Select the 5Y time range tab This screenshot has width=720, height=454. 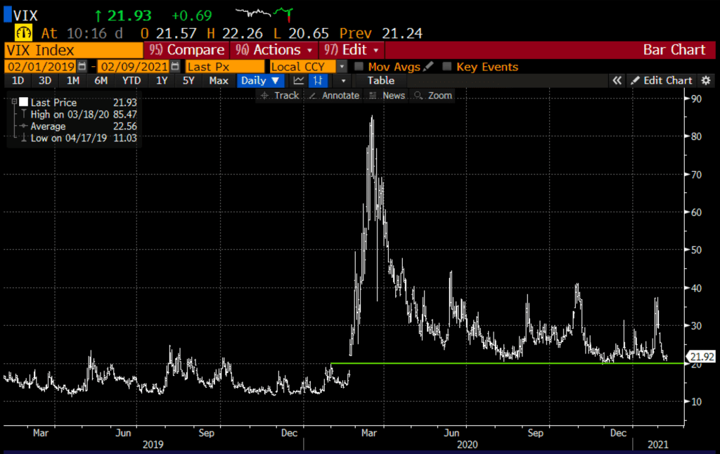click(x=188, y=81)
